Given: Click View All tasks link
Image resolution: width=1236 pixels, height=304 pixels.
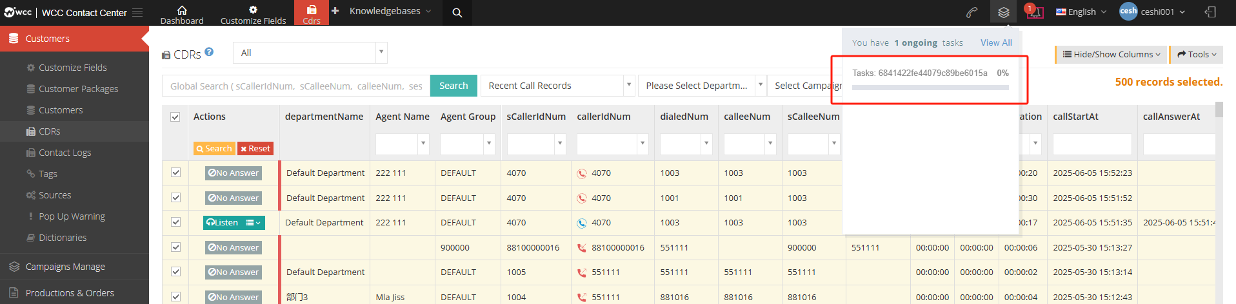Looking at the screenshot, I should pyautogui.click(x=996, y=43).
